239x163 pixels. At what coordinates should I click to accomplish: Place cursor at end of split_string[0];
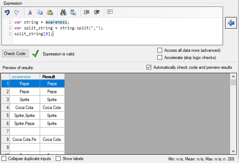click(x=53, y=34)
